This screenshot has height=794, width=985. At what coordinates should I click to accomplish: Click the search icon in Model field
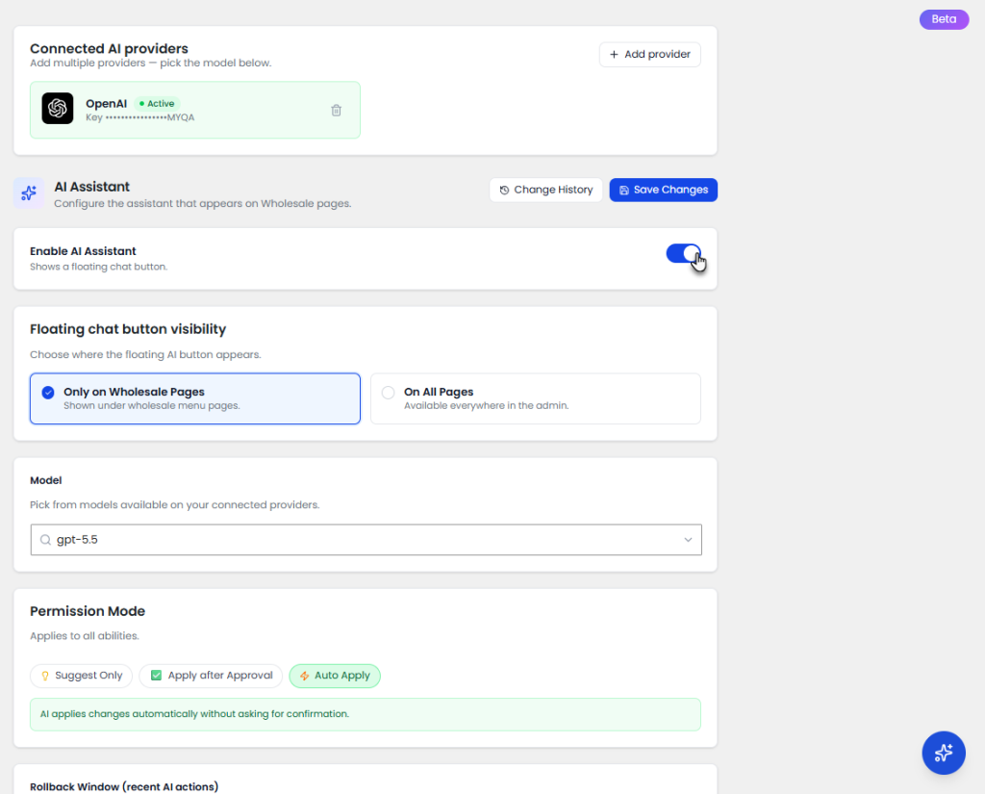tap(45, 539)
